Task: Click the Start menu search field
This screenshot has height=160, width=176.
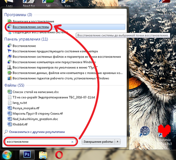Action: [x=40, y=142]
